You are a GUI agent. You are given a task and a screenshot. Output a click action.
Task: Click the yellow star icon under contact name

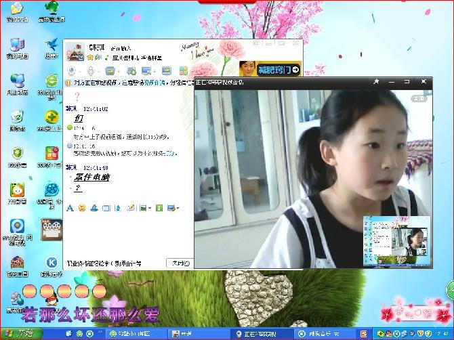tap(90, 58)
